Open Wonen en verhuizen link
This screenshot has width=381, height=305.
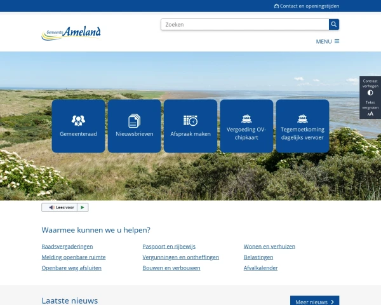pyautogui.click(x=269, y=247)
